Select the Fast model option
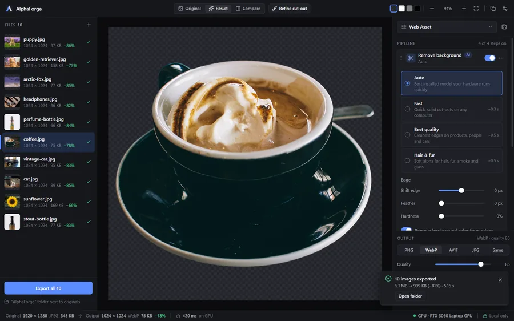The image size is (514, 321). 452,109
